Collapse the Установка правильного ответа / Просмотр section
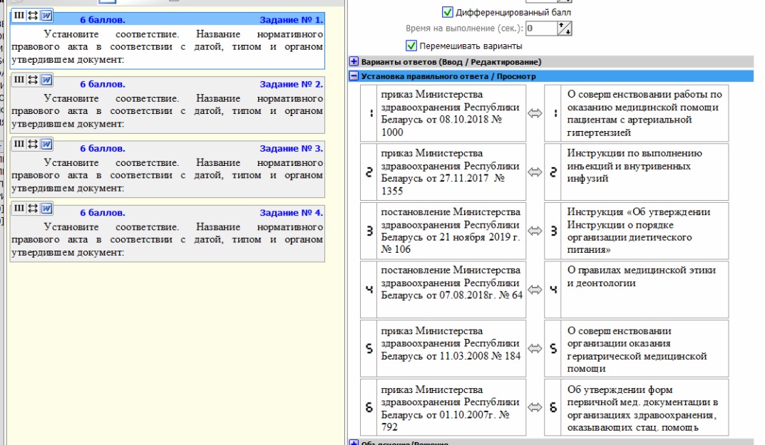 pyautogui.click(x=354, y=76)
